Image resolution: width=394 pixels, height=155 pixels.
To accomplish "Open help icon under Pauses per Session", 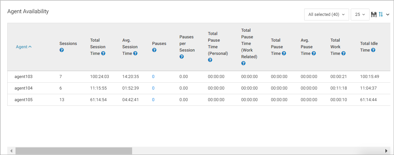I will coord(181,57).
